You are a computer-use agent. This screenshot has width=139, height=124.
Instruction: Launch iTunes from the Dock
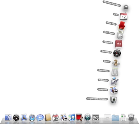point(72,118)
